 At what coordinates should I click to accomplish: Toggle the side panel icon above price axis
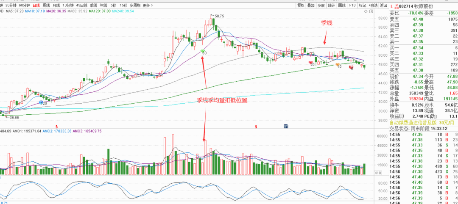pyautogui.click(x=371, y=11)
